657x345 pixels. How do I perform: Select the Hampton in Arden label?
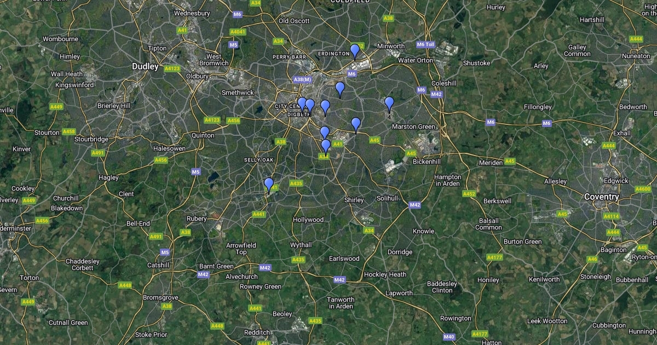tap(448, 180)
